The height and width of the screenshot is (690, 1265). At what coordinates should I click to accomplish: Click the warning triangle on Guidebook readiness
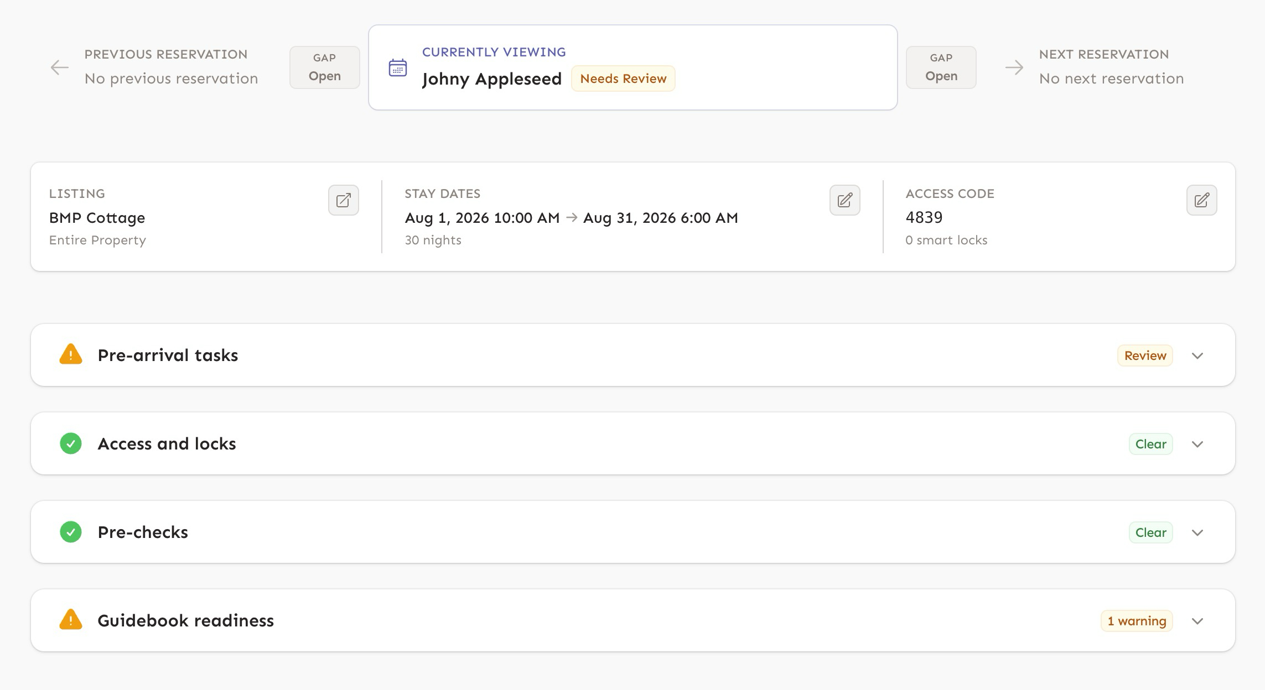[x=71, y=620]
